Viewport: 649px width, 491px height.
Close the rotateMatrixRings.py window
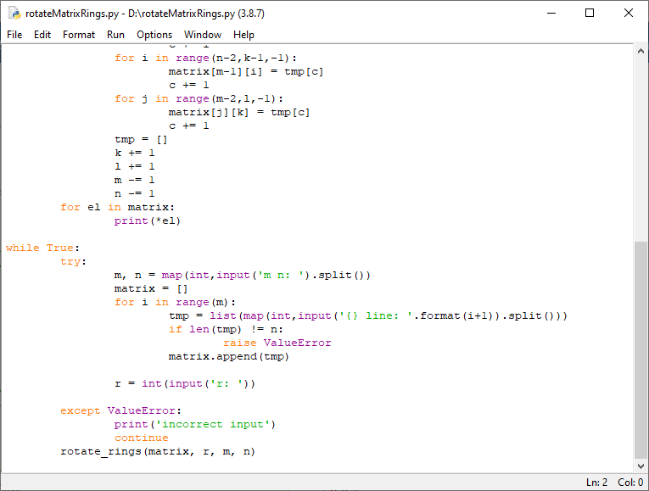[629, 13]
